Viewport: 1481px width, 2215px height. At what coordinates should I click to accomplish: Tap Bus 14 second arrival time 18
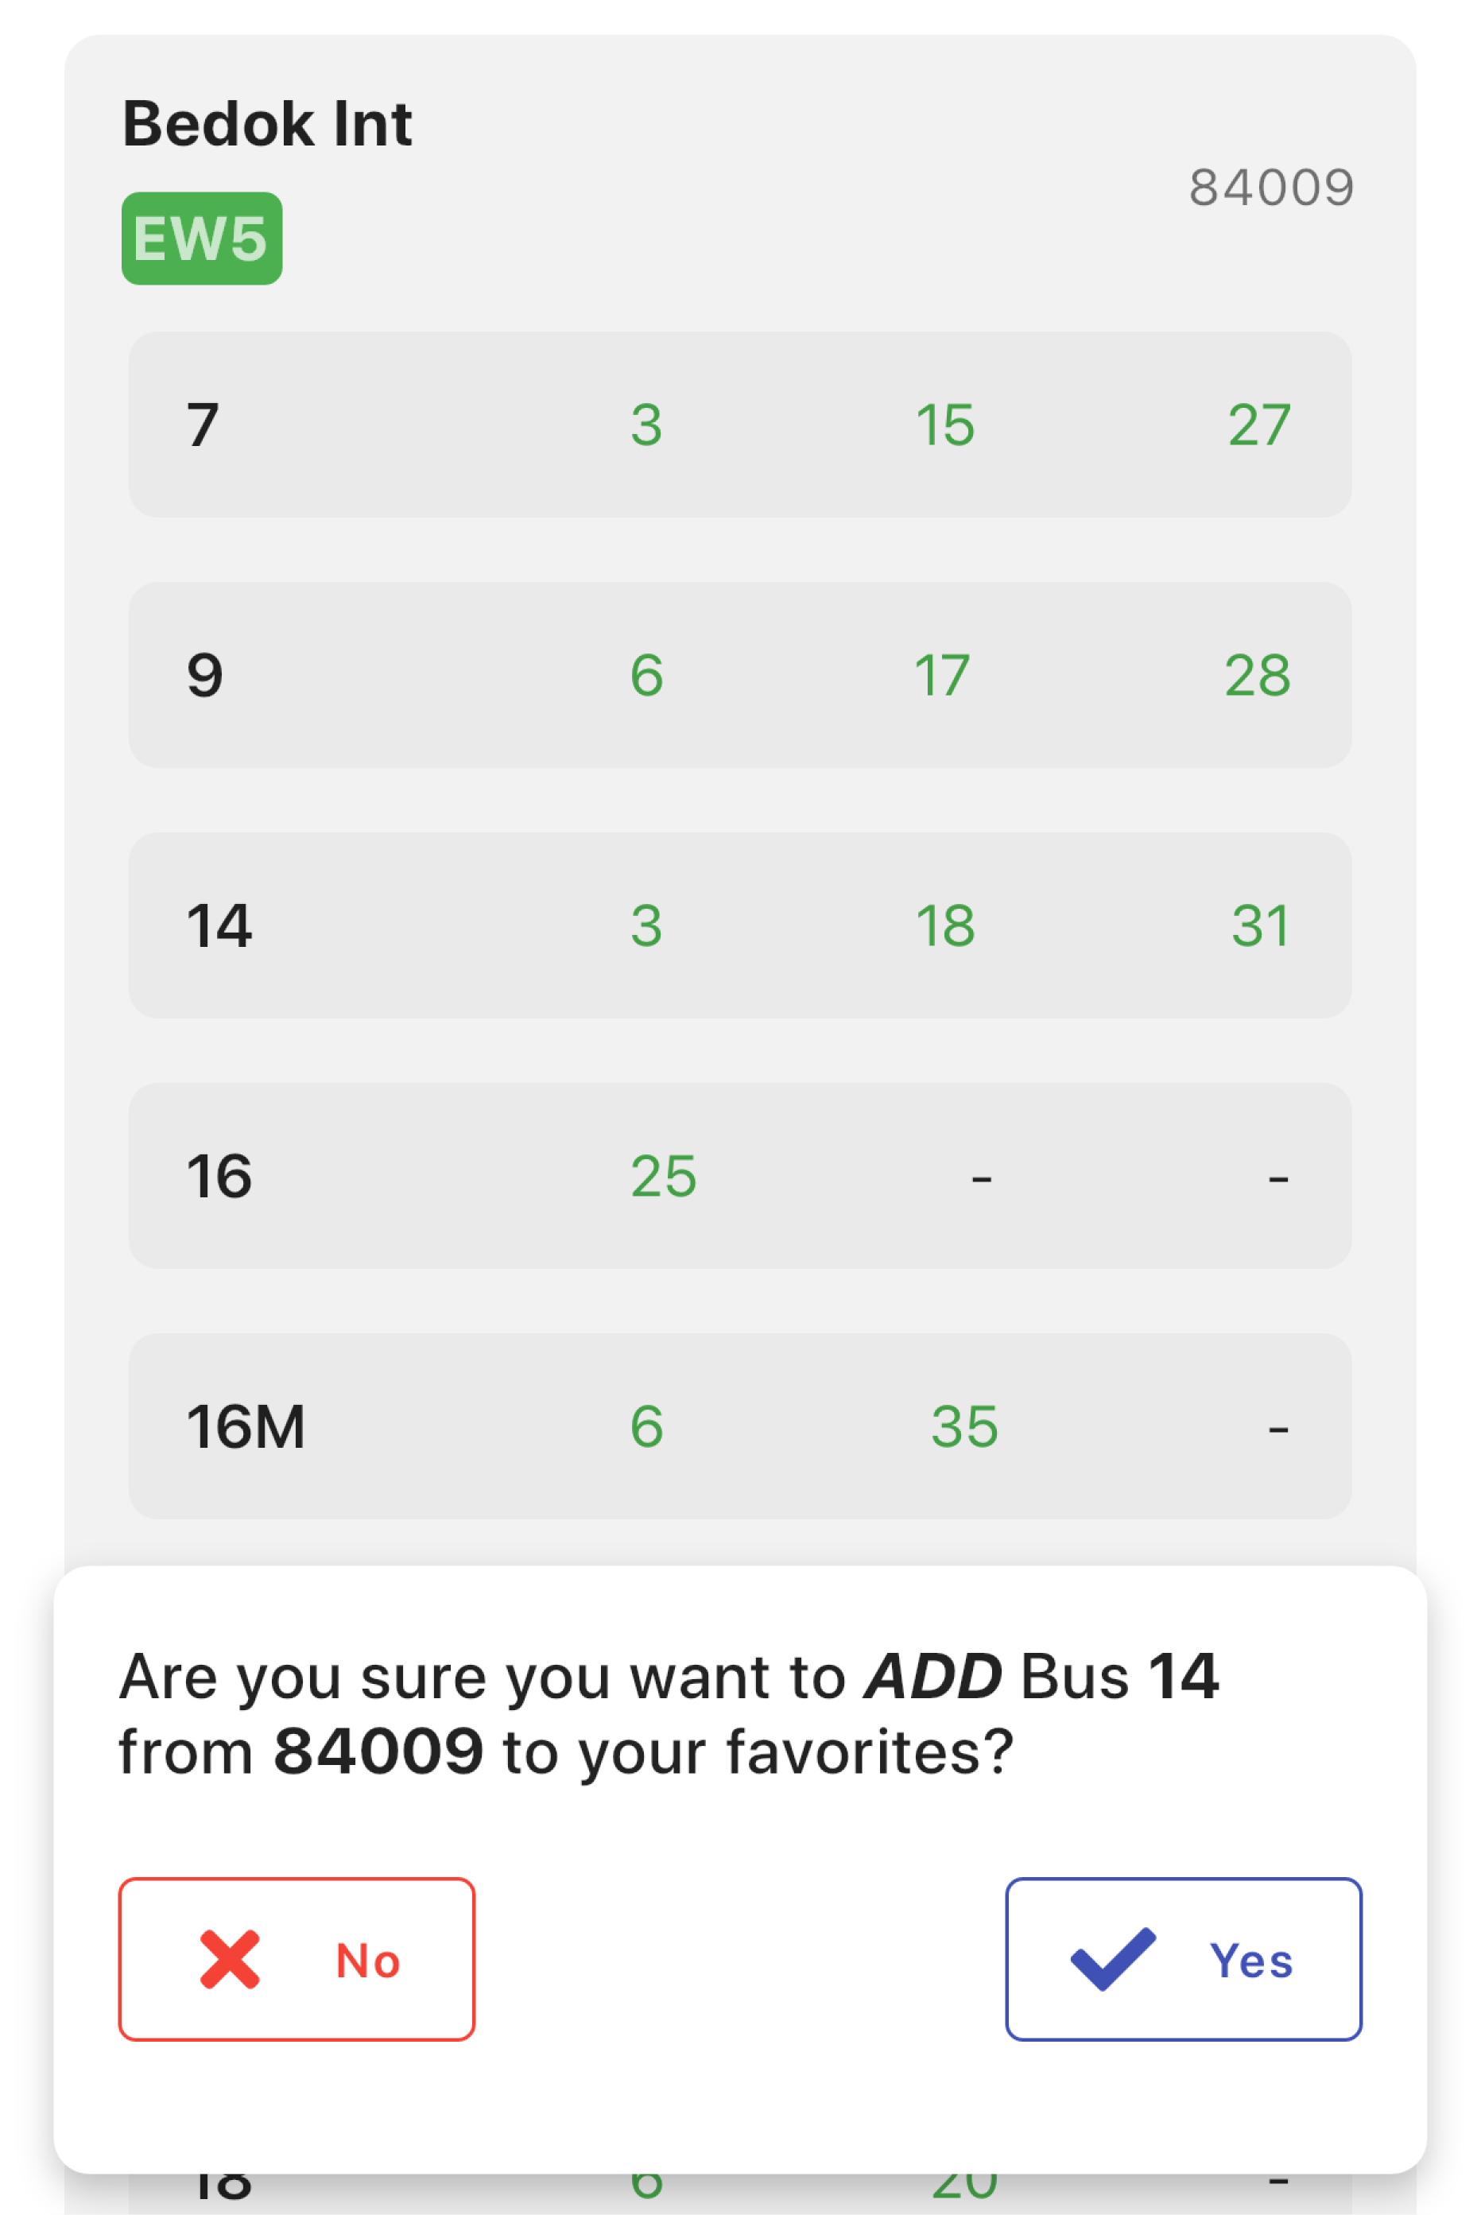944,925
